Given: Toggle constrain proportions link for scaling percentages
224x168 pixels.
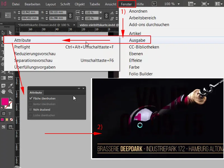Looking at the screenshot, I should click(x=106, y=16).
